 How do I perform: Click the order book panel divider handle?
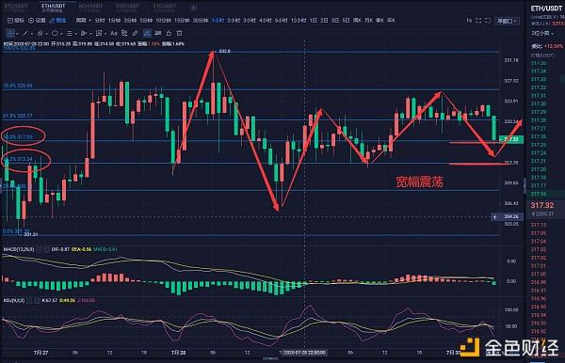tap(525, 185)
